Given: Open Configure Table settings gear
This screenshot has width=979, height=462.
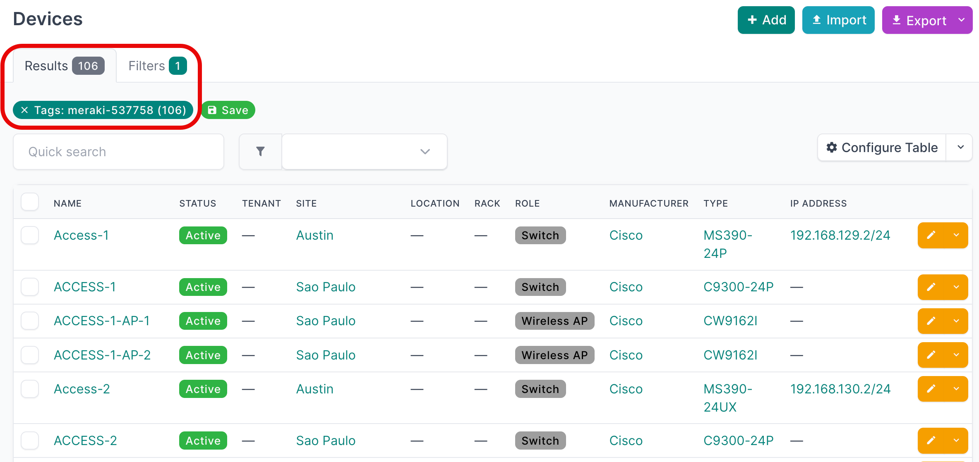Looking at the screenshot, I should tap(832, 148).
